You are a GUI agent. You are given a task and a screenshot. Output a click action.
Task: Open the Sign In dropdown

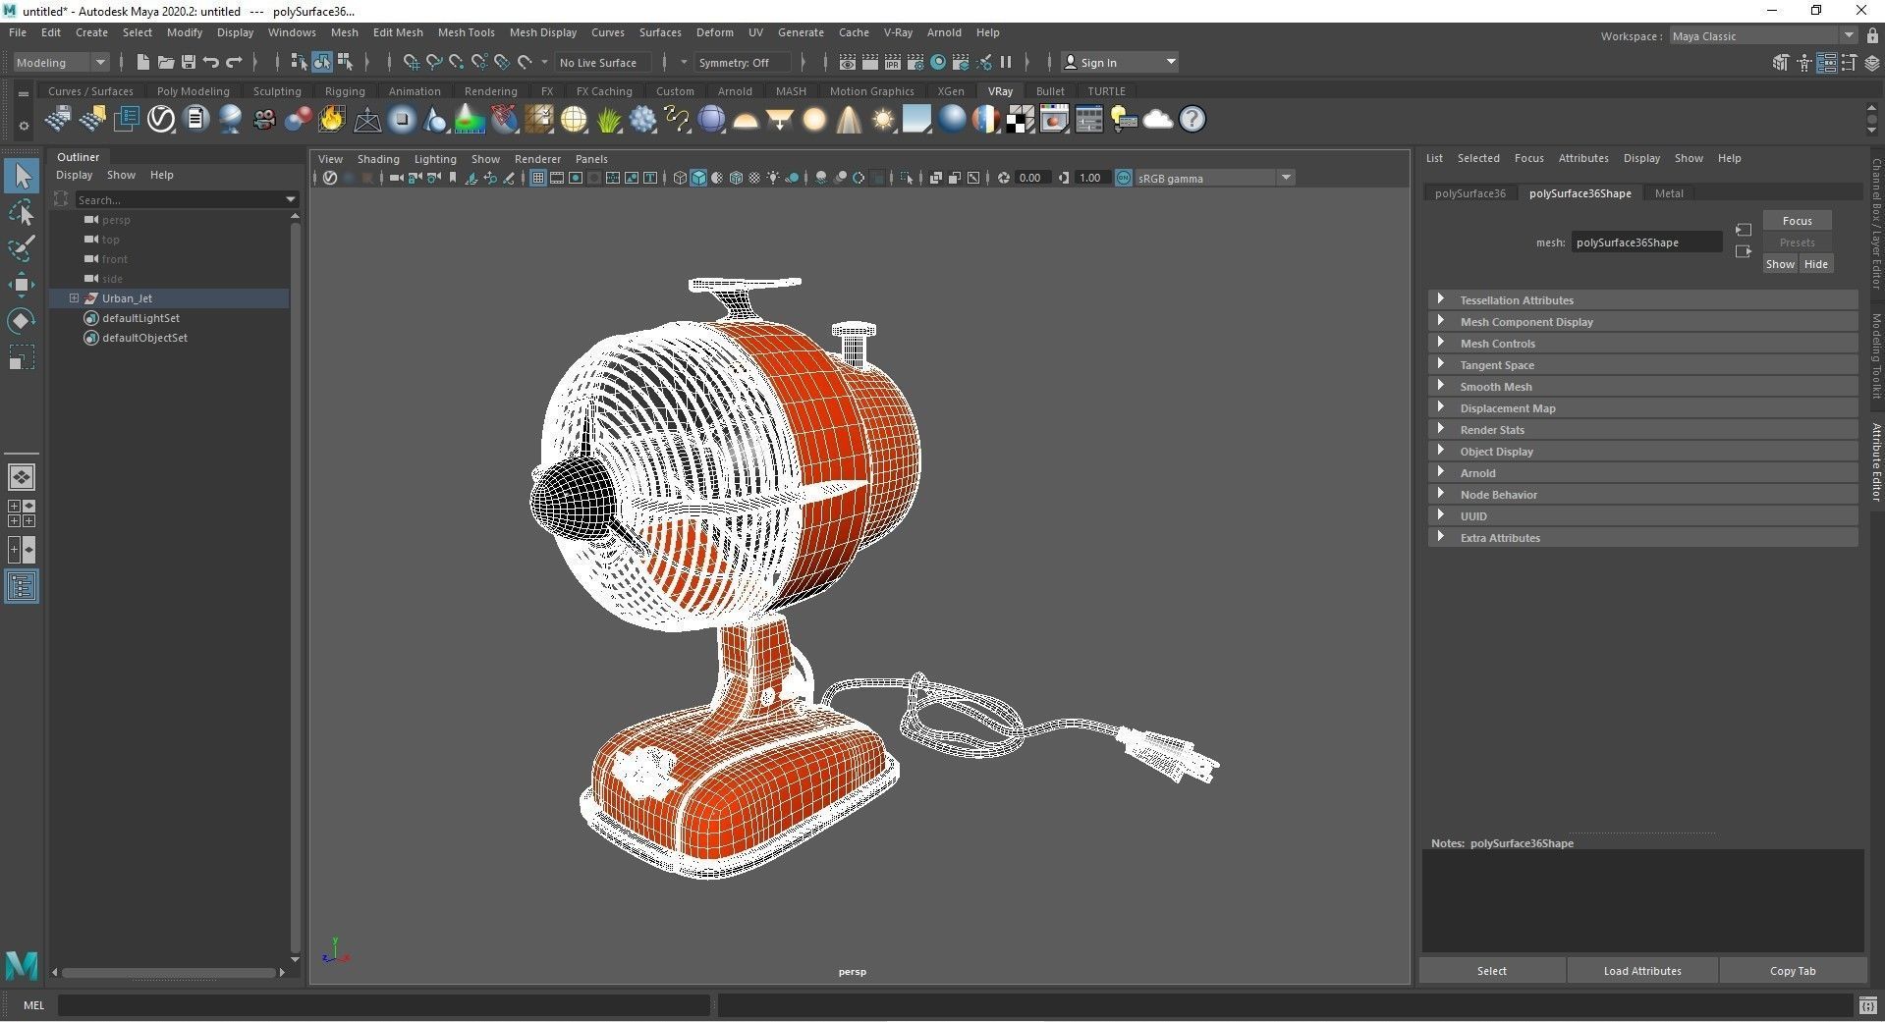1120,62
